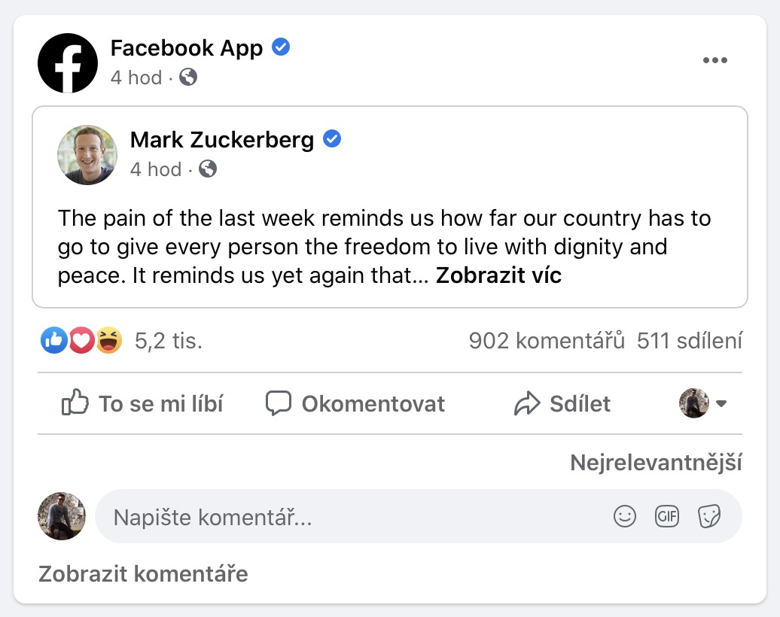Open the three-dot post options menu
Screen dimensions: 780x617
(714, 61)
